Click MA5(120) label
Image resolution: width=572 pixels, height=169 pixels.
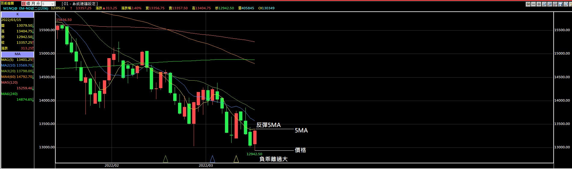point(9,82)
